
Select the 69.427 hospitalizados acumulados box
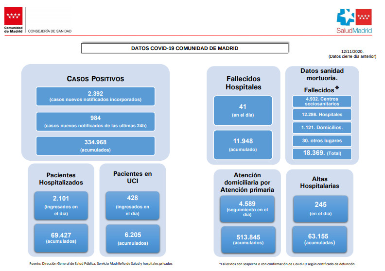pyautogui.click(x=61, y=238)
